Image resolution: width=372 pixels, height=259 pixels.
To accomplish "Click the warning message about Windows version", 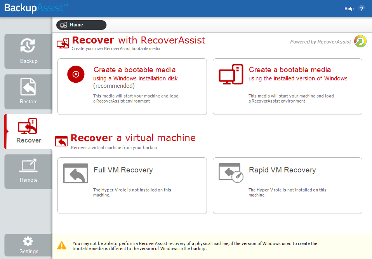I will tap(195, 246).
